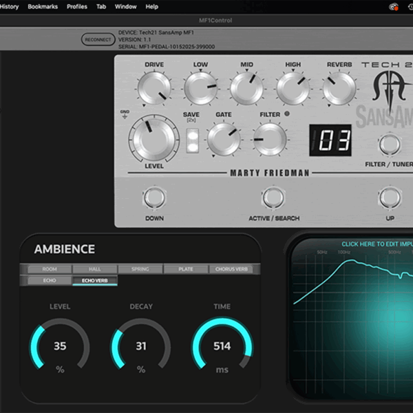This screenshot has height=413, width=413.
Task: Click the HIGH EQ knob
Action: coord(293,89)
